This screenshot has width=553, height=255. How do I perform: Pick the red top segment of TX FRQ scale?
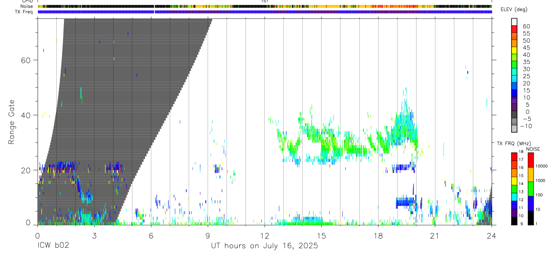click(x=514, y=156)
